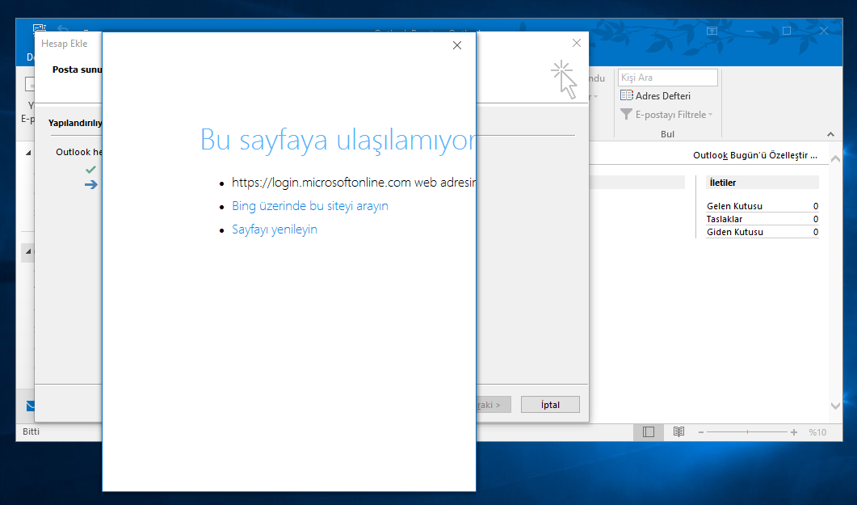The height and width of the screenshot is (505, 857).
Task: Click the Mail envelope icon in navigation bar
Action: click(31, 406)
